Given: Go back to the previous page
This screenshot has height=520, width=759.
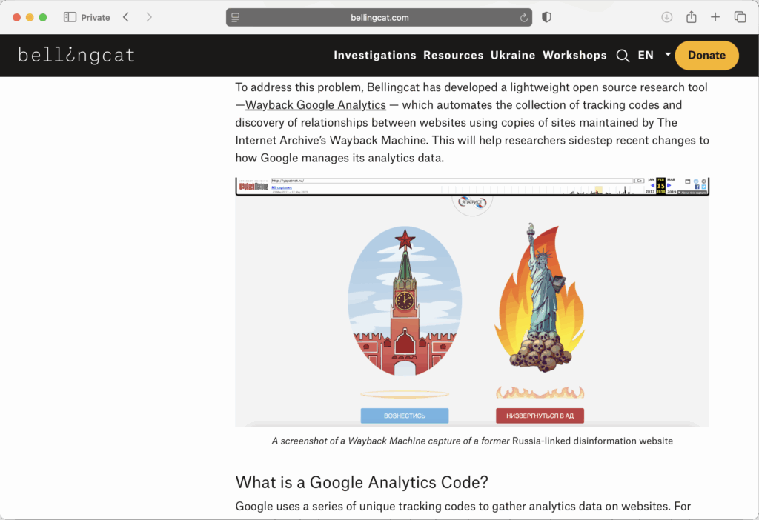Looking at the screenshot, I should 126,17.
